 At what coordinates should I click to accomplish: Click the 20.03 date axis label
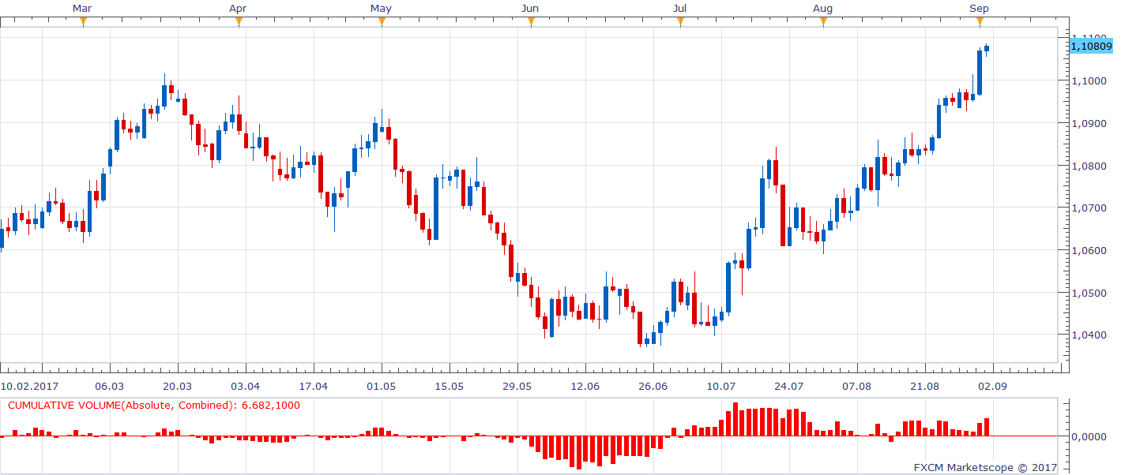177,387
